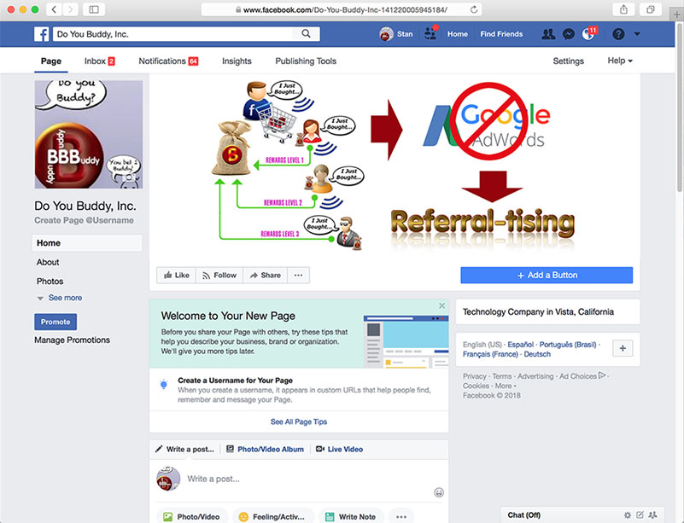Open globe notifications with 11 badge
The width and height of the screenshot is (684, 523).
(x=588, y=33)
